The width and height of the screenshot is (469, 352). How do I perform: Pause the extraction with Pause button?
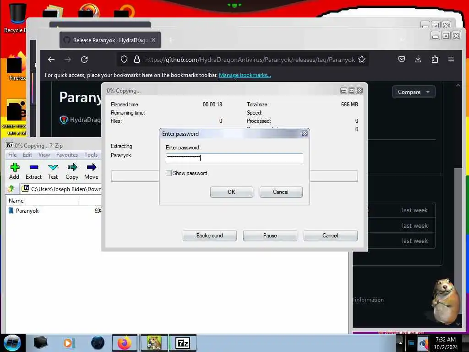pos(270,236)
